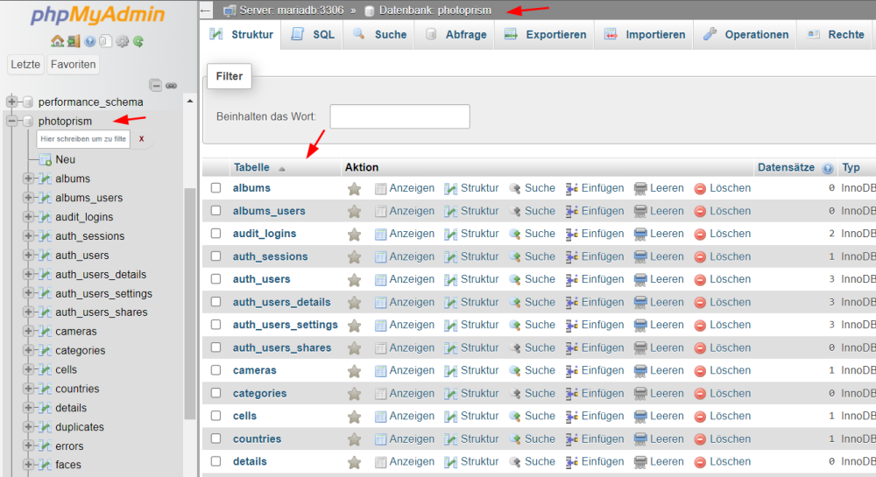
Task: Click sidebar scrollbar up arrow
Action: coord(190,101)
